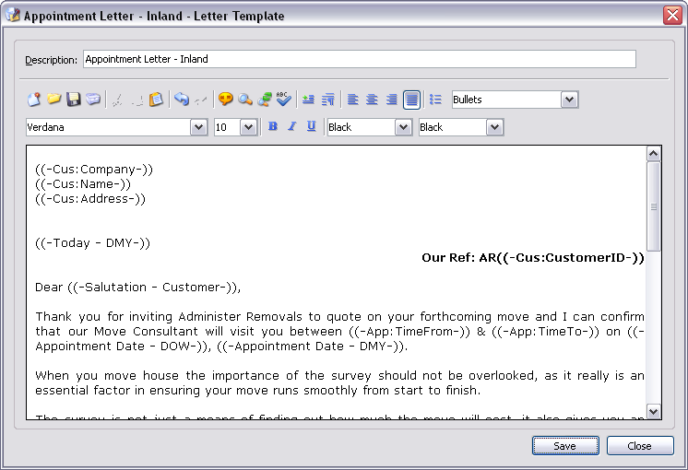Image resolution: width=688 pixels, height=470 pixels.
Task: Open the Verdana font dropdown
Action: tap(198, 127)
